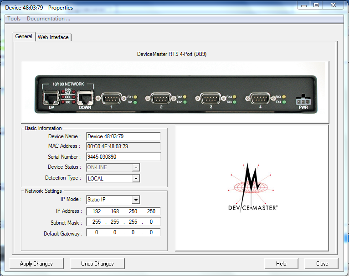Click the Basic Information group label
The height and width of the screenshot is (276, 349).
43,128
